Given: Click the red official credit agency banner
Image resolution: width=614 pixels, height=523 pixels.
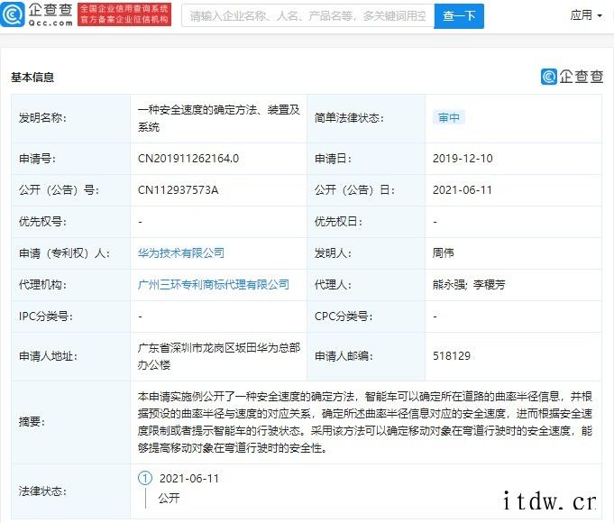Looking at the screenshot, I should pos(124,14).
